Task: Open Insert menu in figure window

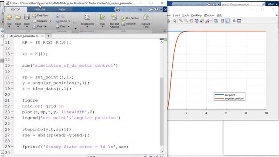Action: click(176, 15)
